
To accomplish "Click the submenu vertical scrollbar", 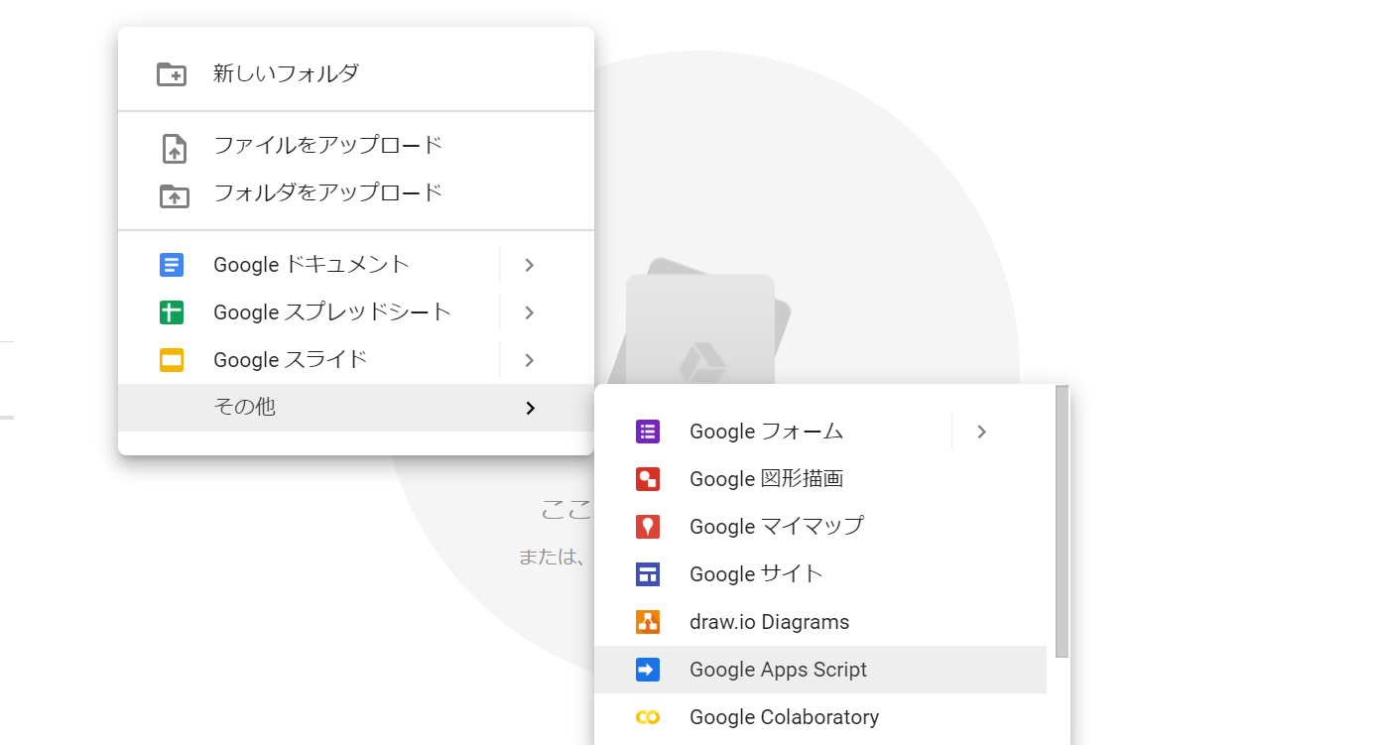I will click(x=1062, y=522).
